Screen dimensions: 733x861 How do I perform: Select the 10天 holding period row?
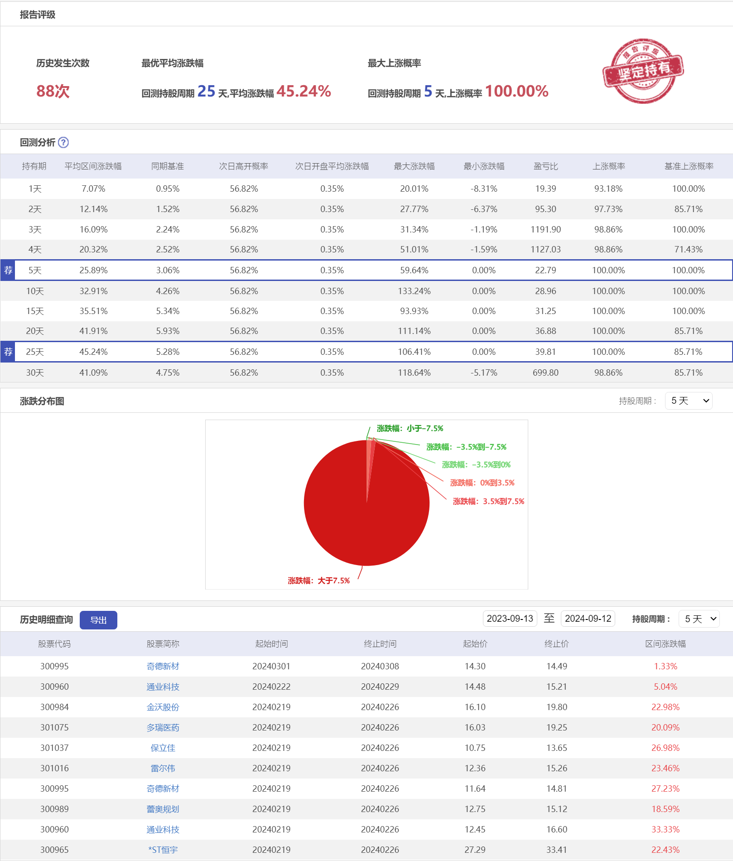tap(35, 291)
